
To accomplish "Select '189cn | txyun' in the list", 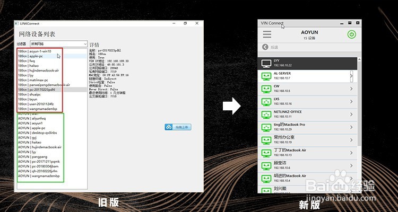I will pyautogui.click(x=28, y=99).
